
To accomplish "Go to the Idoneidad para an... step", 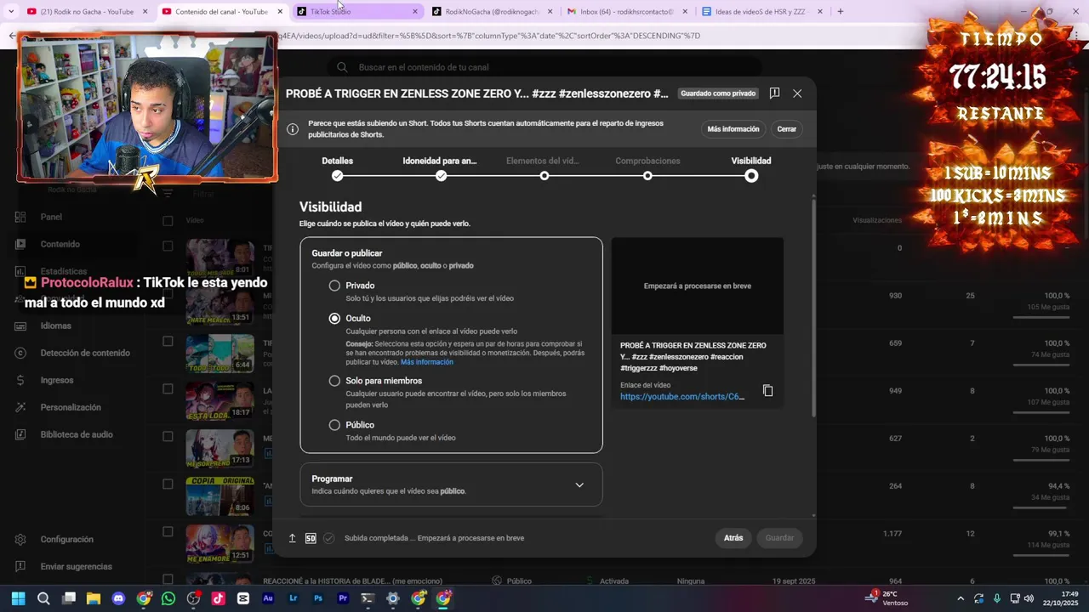I will (440, 168).
